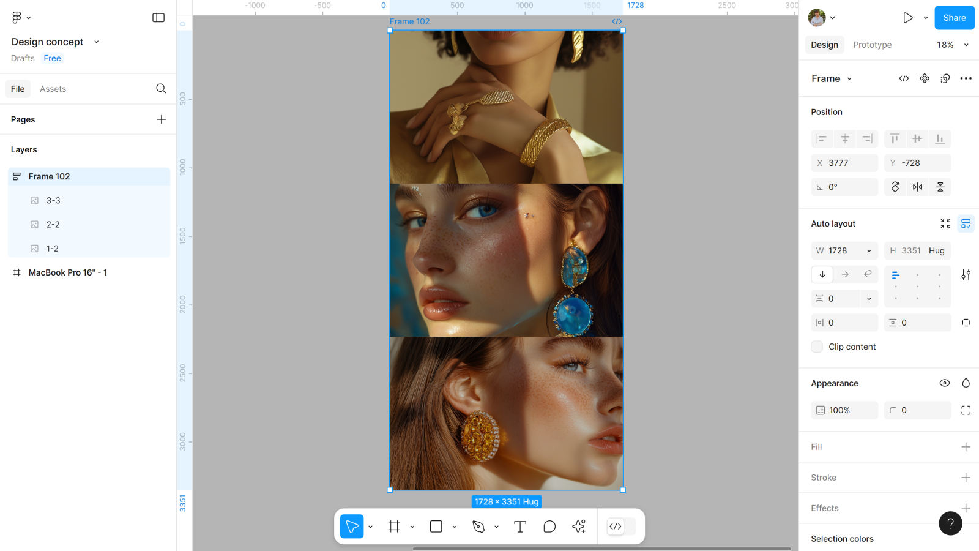Choose the Text tool
The height and width of the screenshot is (551, 979).
[x=520, y=527]
